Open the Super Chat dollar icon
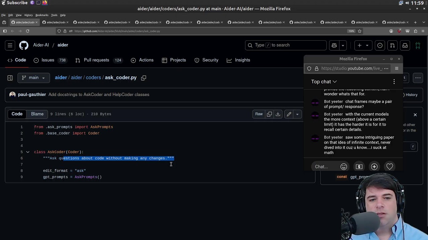This screenshot has width=428, height=240. coord(359,167)
